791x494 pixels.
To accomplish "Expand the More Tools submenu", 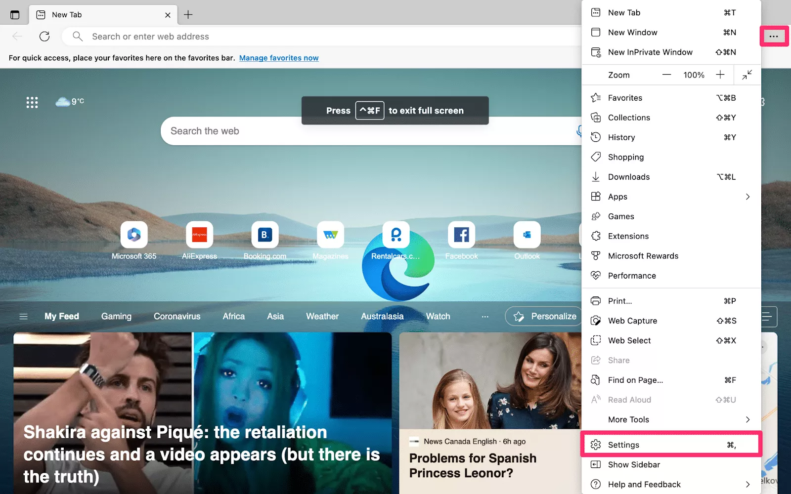I will point(671,419).
